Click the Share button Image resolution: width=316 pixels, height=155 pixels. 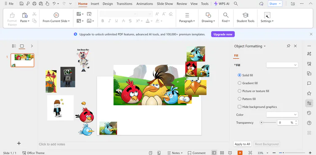275,4
